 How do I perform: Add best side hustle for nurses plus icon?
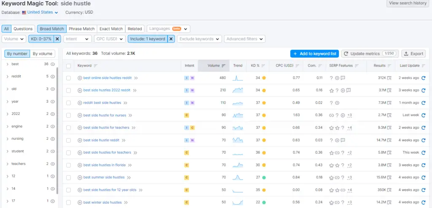click(80, 115)
